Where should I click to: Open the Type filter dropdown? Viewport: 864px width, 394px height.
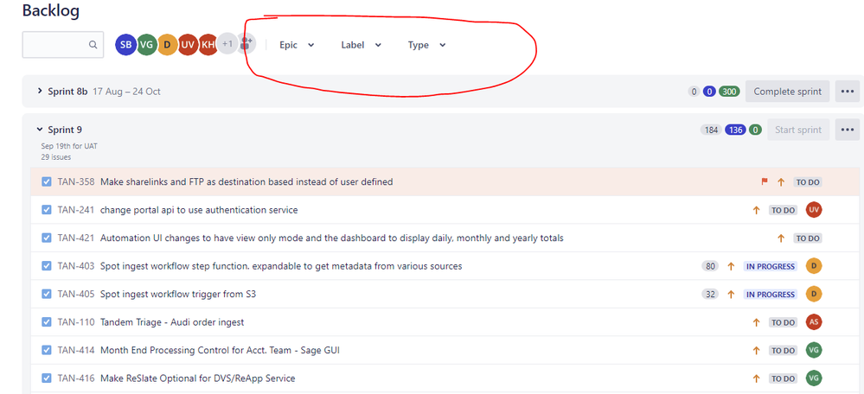click(x=426, y=45)
